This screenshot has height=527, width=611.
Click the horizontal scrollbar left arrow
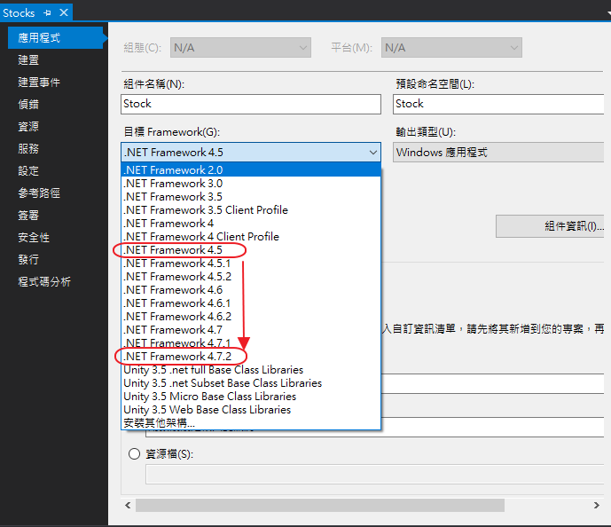point(128,506)
